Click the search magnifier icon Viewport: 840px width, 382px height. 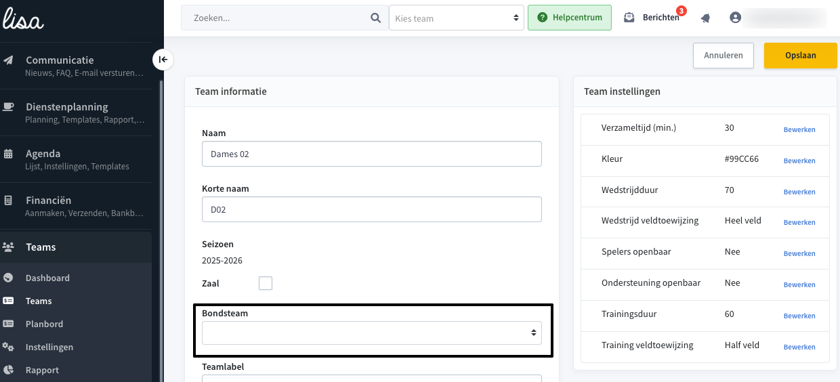tap(376, 18)
